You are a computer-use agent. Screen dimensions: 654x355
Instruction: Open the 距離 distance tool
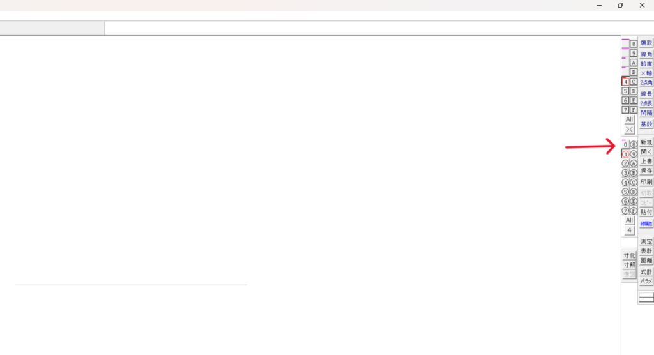(646, 261)
